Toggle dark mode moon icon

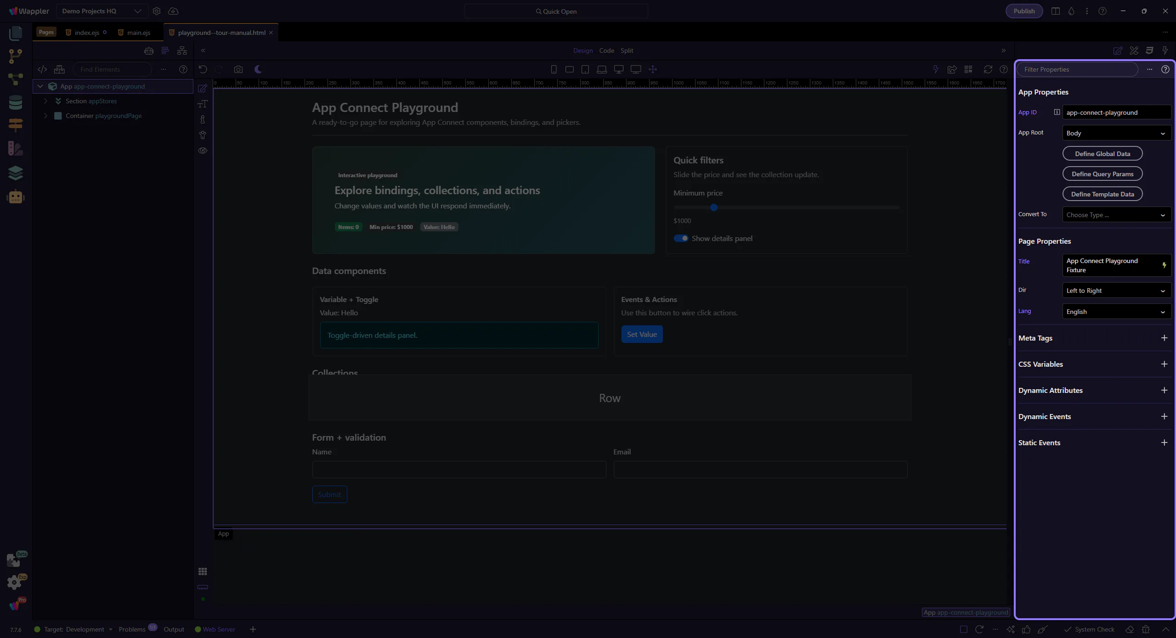(x=258, y=69)
